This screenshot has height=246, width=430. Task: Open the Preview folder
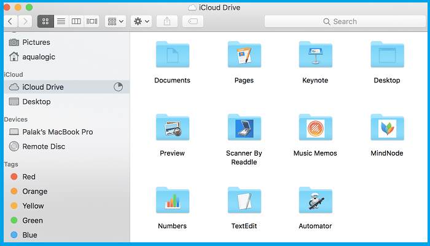(x=173, y=127)
